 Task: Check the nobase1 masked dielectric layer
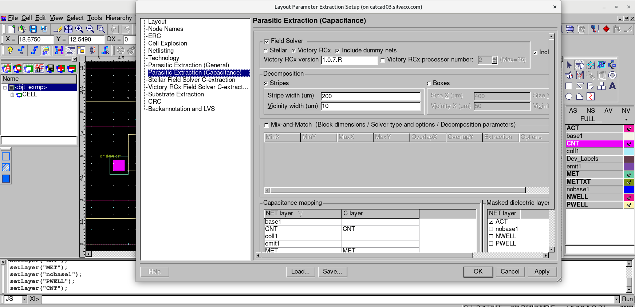point(491,229)
